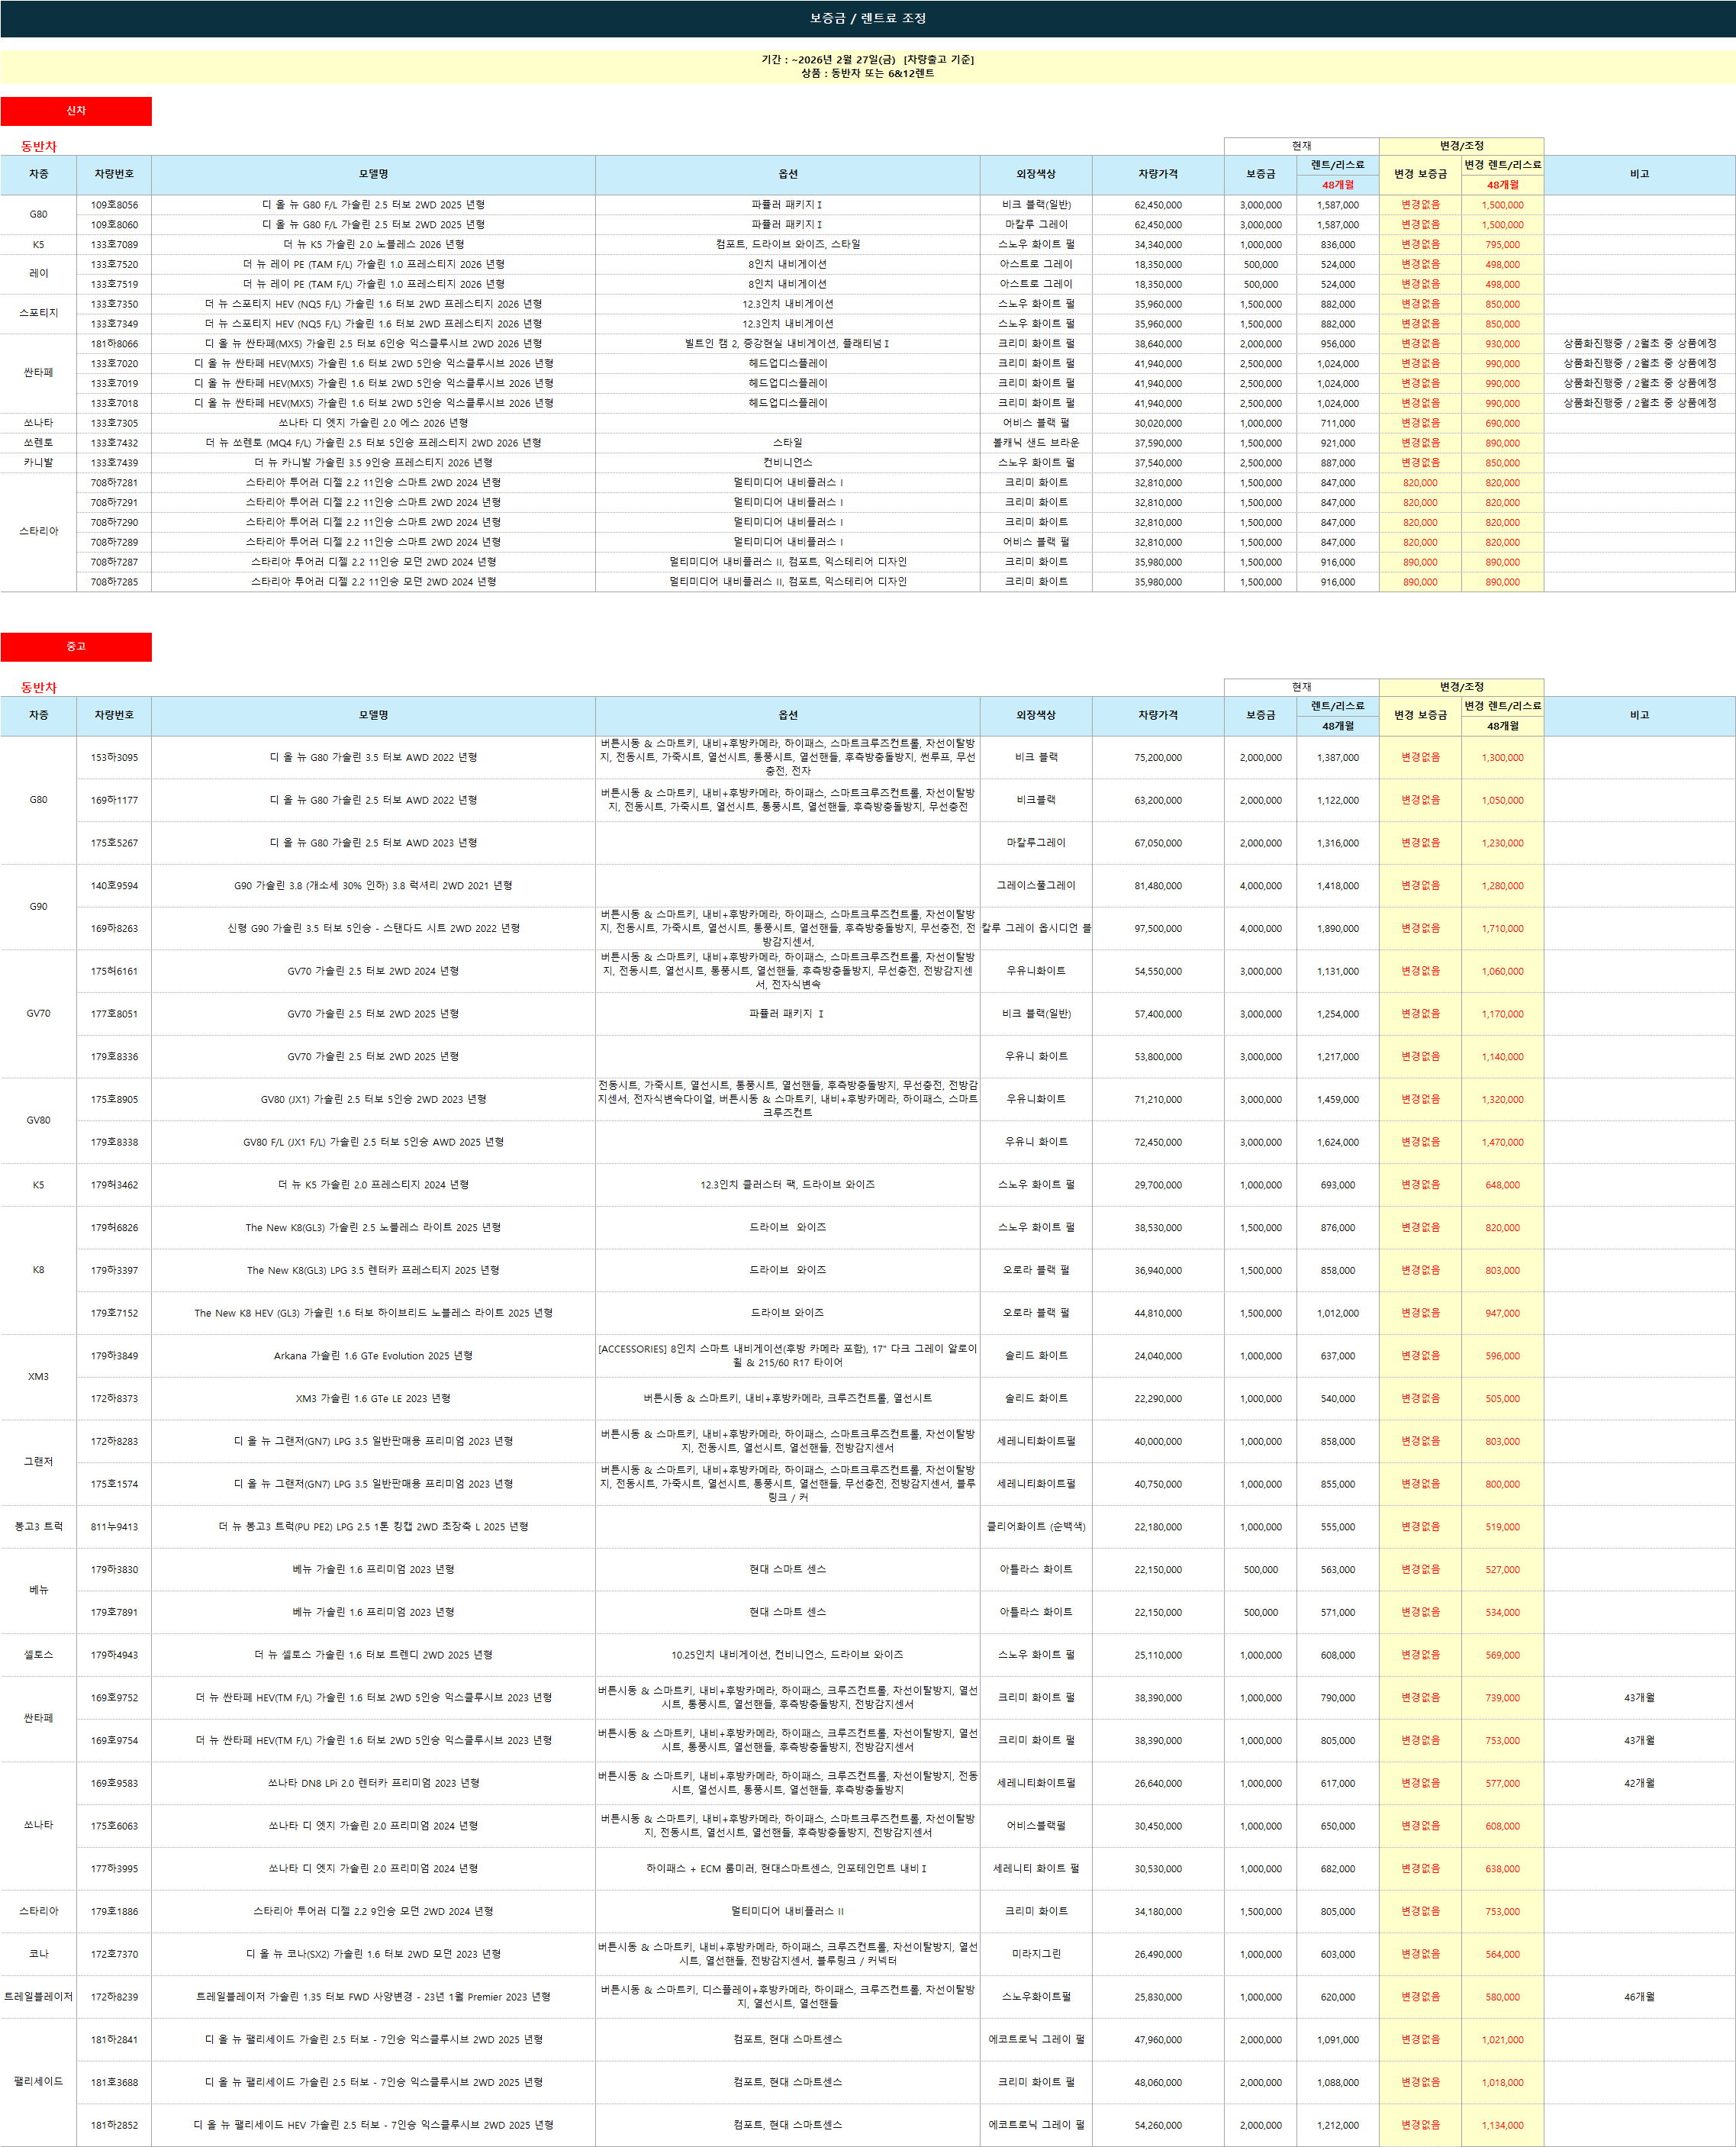
Task: Click changed rent cell for 109호8060
Action: coord(1502,225)
